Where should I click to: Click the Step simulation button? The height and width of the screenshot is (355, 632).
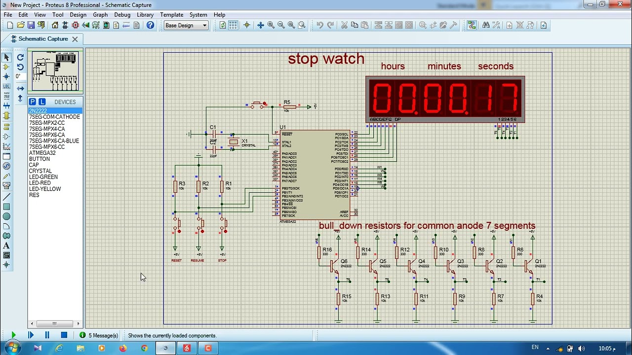pos(31,335)
